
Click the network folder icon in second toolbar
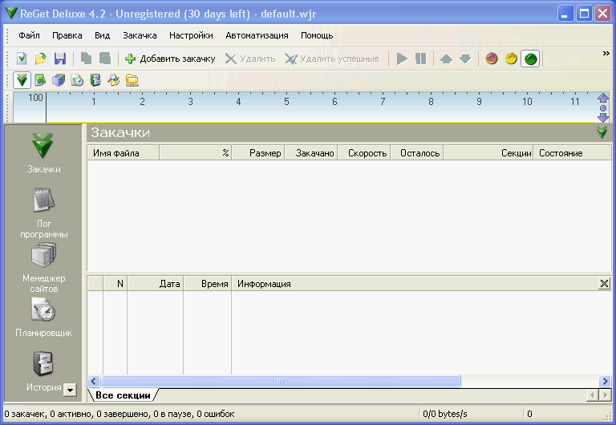(132, 80)
